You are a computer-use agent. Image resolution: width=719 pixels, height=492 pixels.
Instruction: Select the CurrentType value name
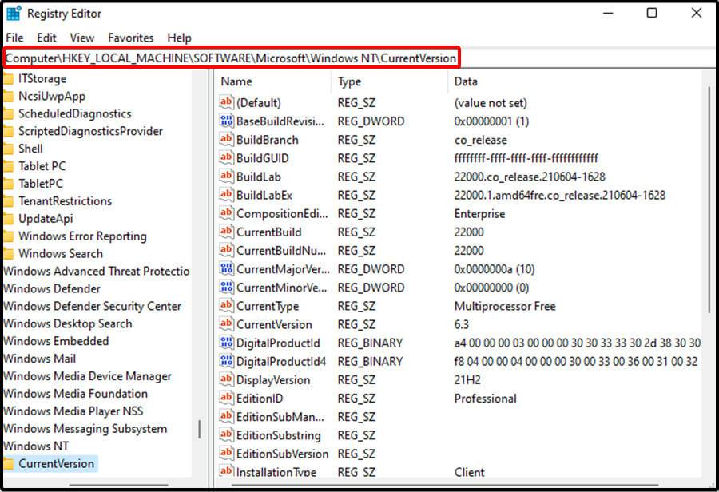coord(268,306)
